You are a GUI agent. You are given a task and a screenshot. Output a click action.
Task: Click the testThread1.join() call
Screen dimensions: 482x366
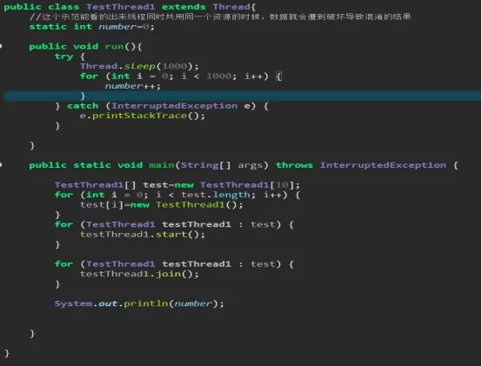click(x=139, y=274)
